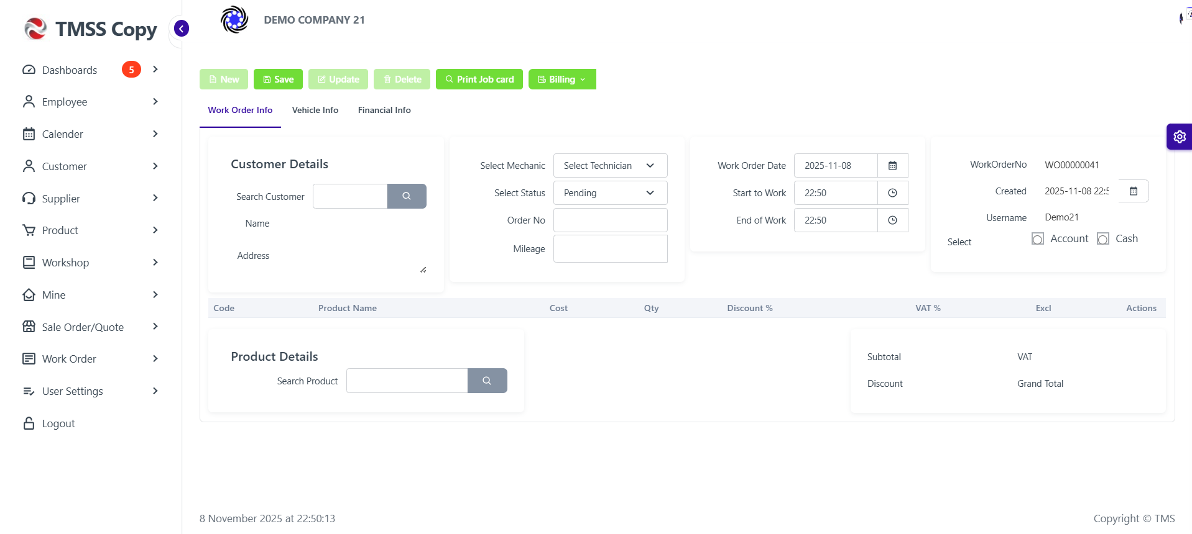The width and height of the screenshot is (1192, 534).
Task: Click the Update button
Action: point(338,79)
